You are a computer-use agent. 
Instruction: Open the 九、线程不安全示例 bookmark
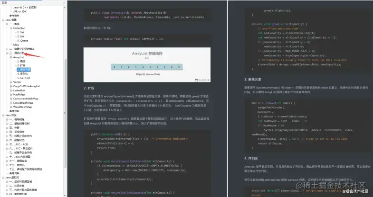click(20, 152)
